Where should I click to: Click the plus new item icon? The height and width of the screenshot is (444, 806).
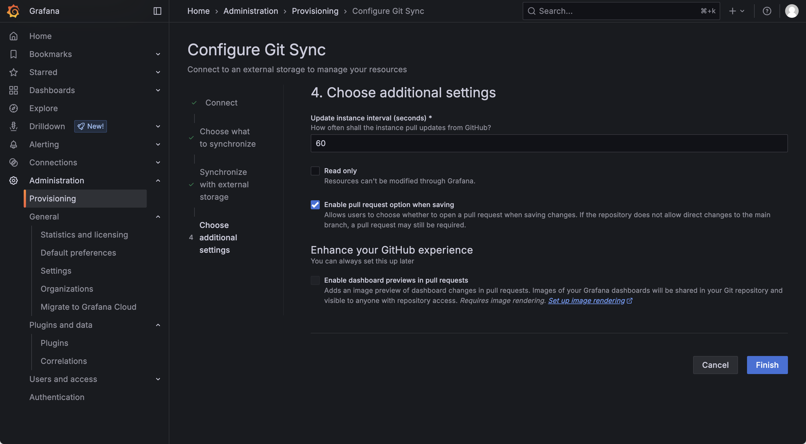pos(732,11)
